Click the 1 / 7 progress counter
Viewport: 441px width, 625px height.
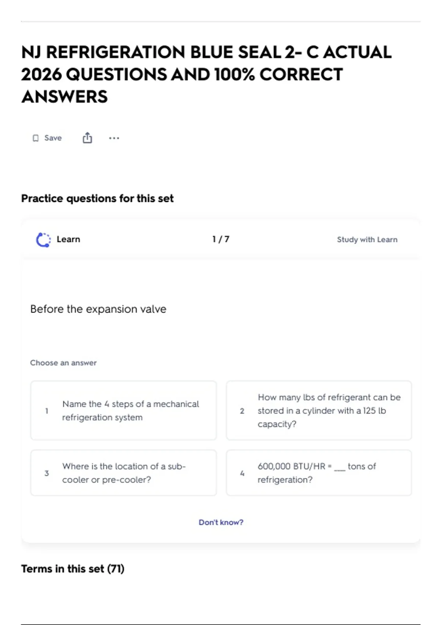(221, 239)
